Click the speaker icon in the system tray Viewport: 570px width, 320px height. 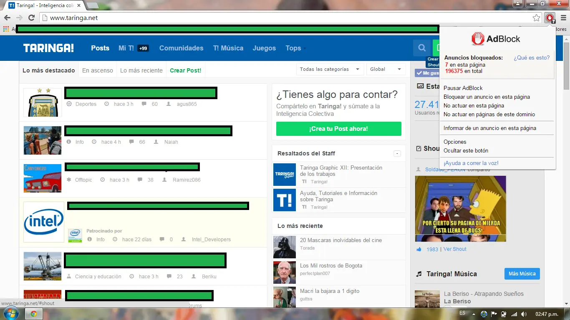(525, 314)
